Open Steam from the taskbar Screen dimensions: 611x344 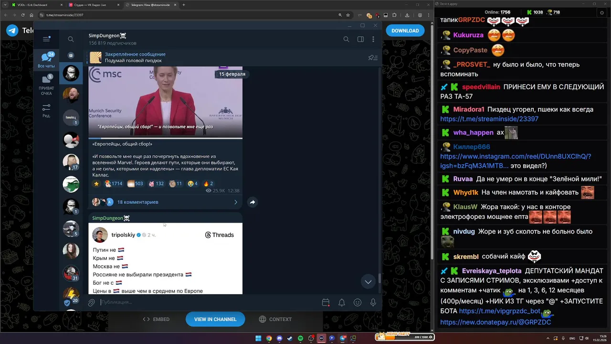click(290, 338)
